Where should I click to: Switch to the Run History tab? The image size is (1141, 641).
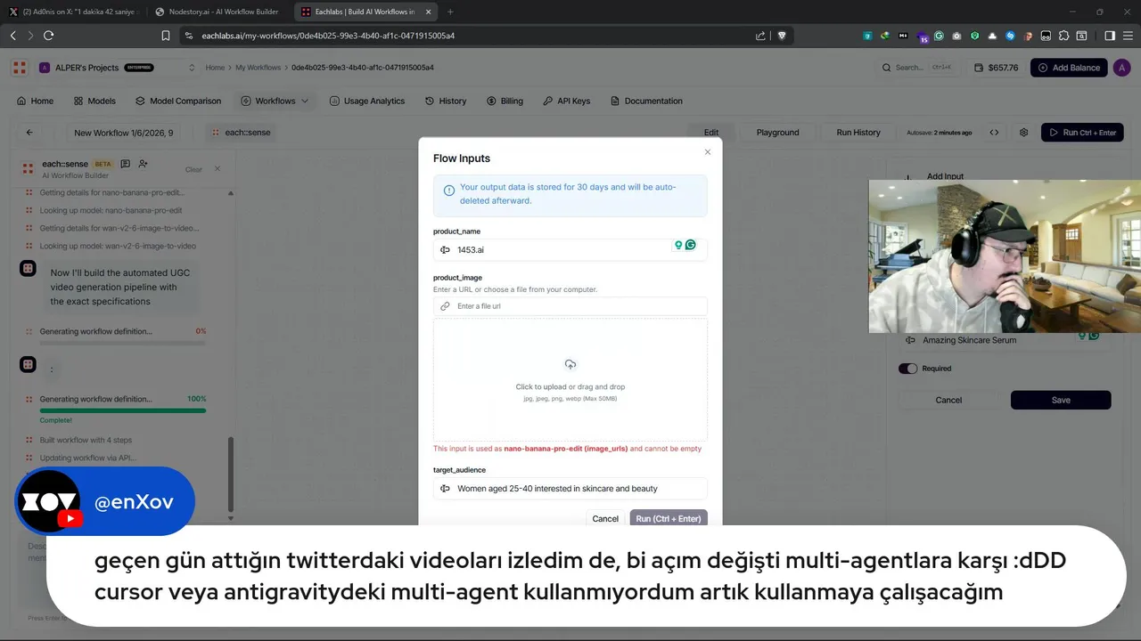tap(858, 133)
